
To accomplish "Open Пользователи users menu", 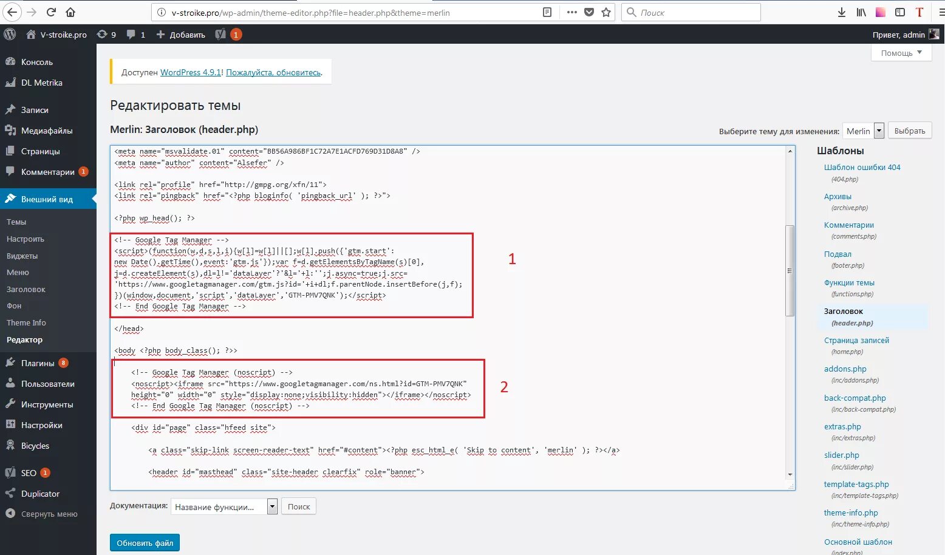I will coord(48,384).
